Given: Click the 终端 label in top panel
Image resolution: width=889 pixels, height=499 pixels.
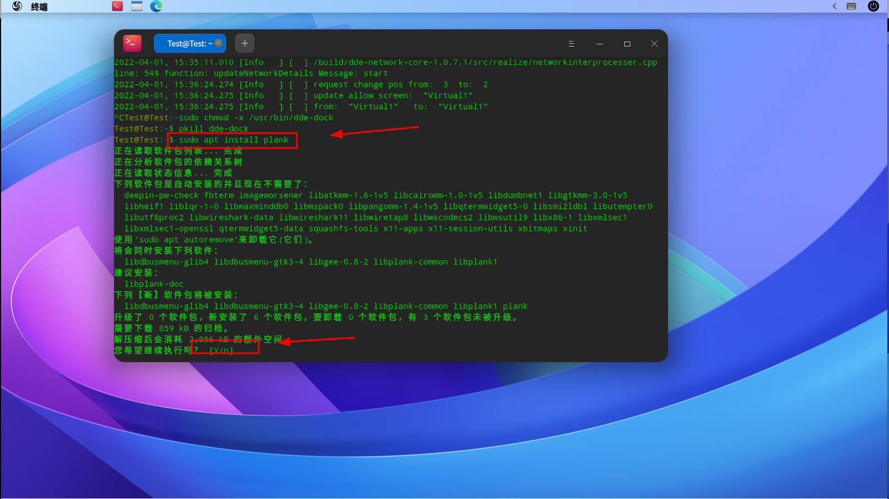Looking at the screenshot, I should (39, 7).
